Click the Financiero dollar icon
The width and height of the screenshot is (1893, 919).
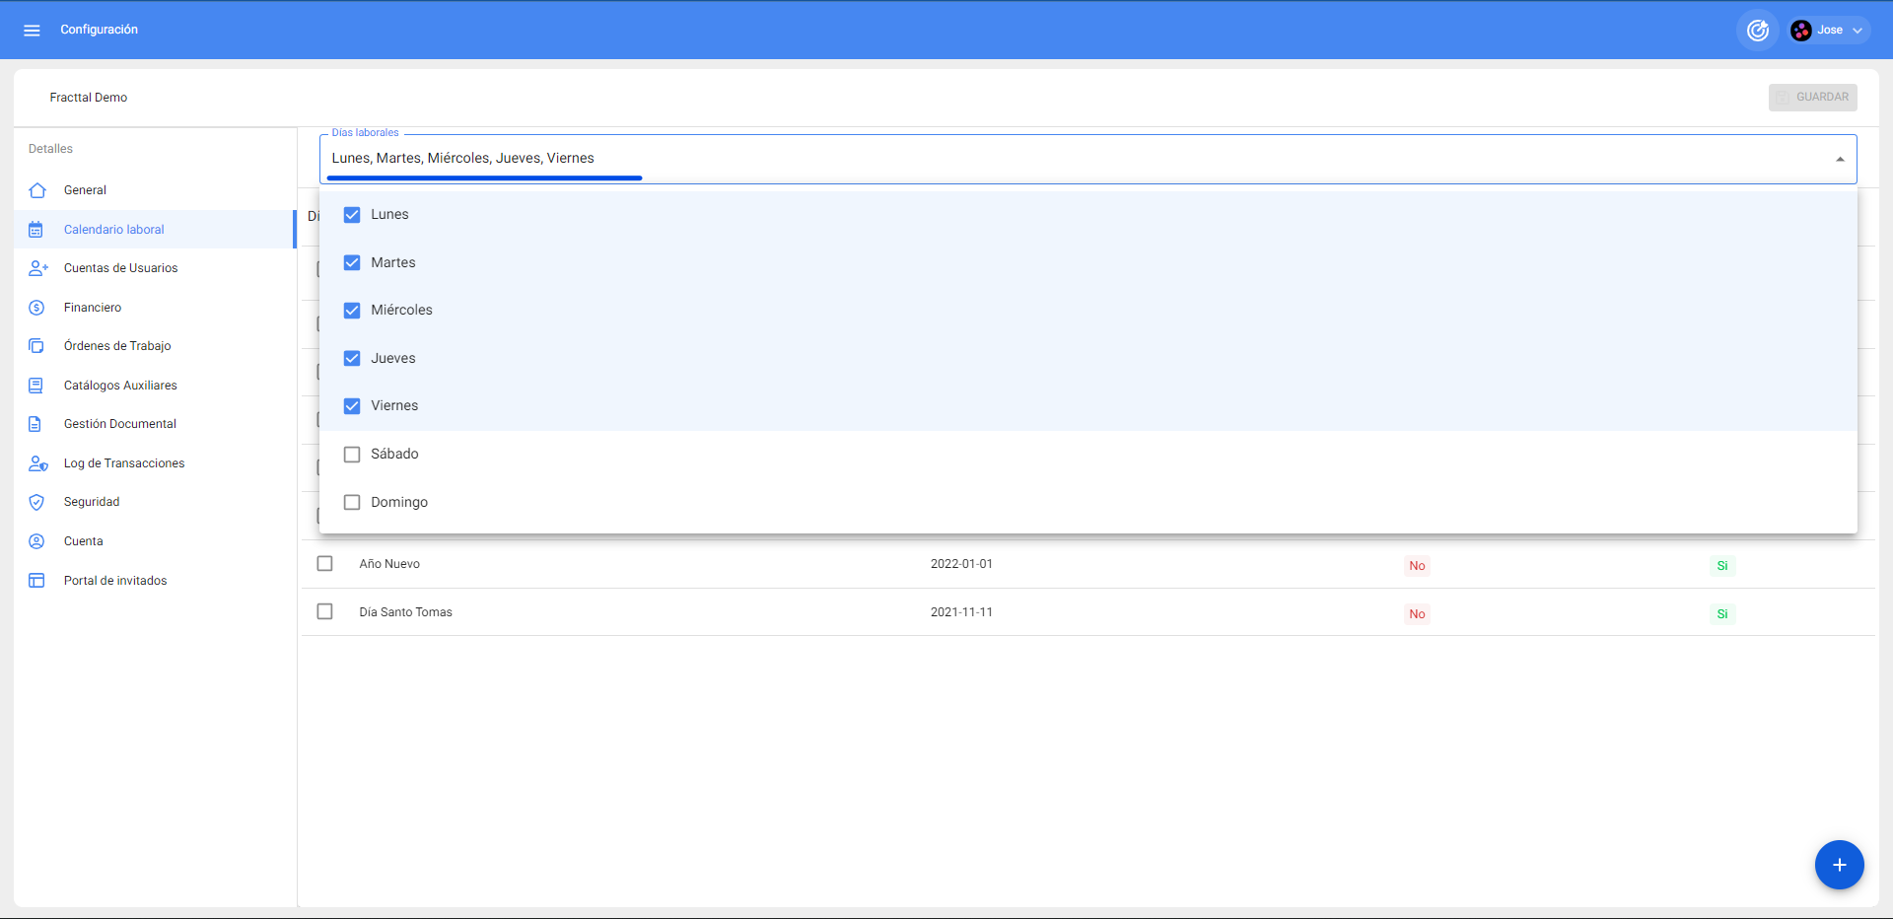(37, 308)
